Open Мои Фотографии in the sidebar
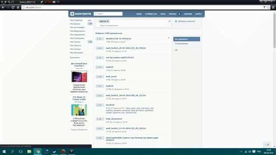Screen dimensions: 276x155 coord(77,28)
